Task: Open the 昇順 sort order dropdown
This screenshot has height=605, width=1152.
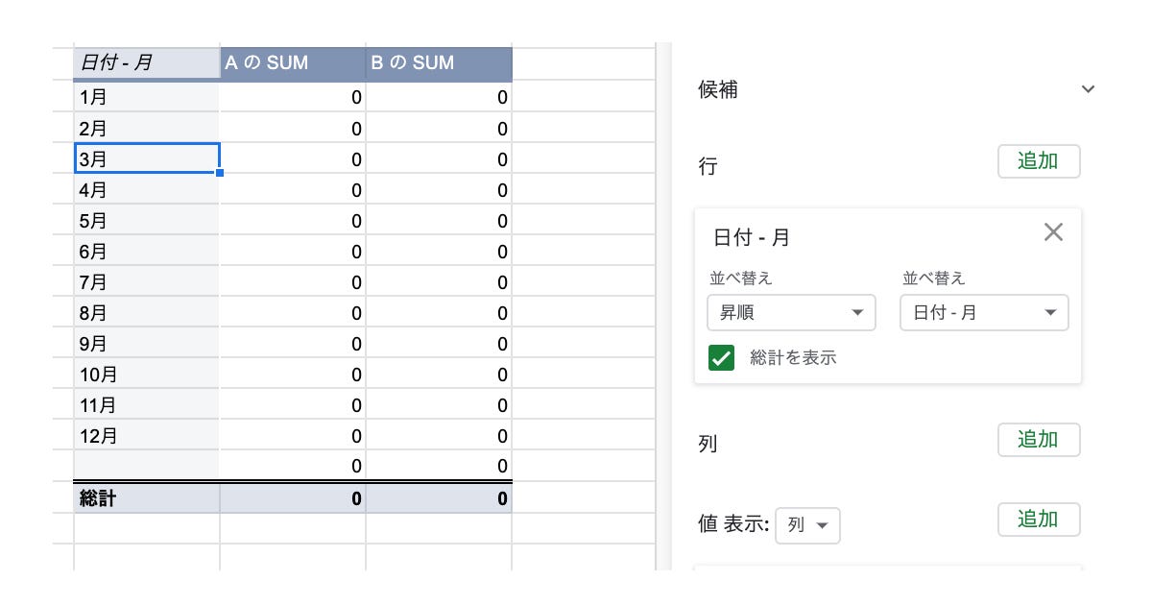Action: pyautogui.click(x=791, y=313)
